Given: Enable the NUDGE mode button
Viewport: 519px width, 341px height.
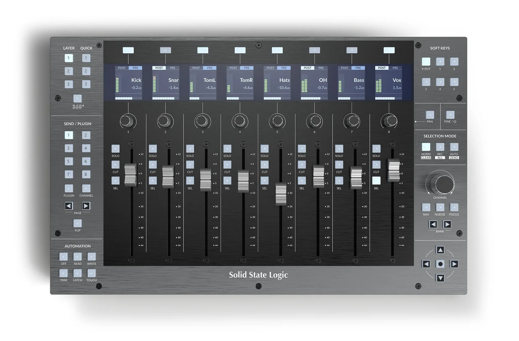Looking at the screenshot, I should coord(440,207).
